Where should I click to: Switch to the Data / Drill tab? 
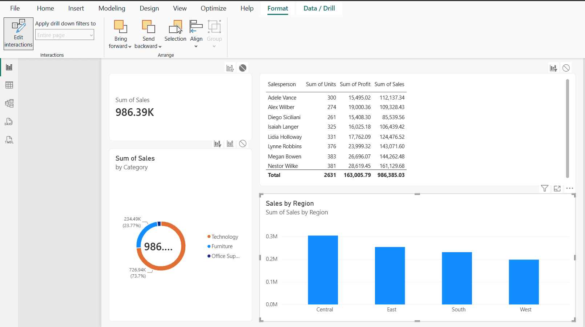pos(319,8)
